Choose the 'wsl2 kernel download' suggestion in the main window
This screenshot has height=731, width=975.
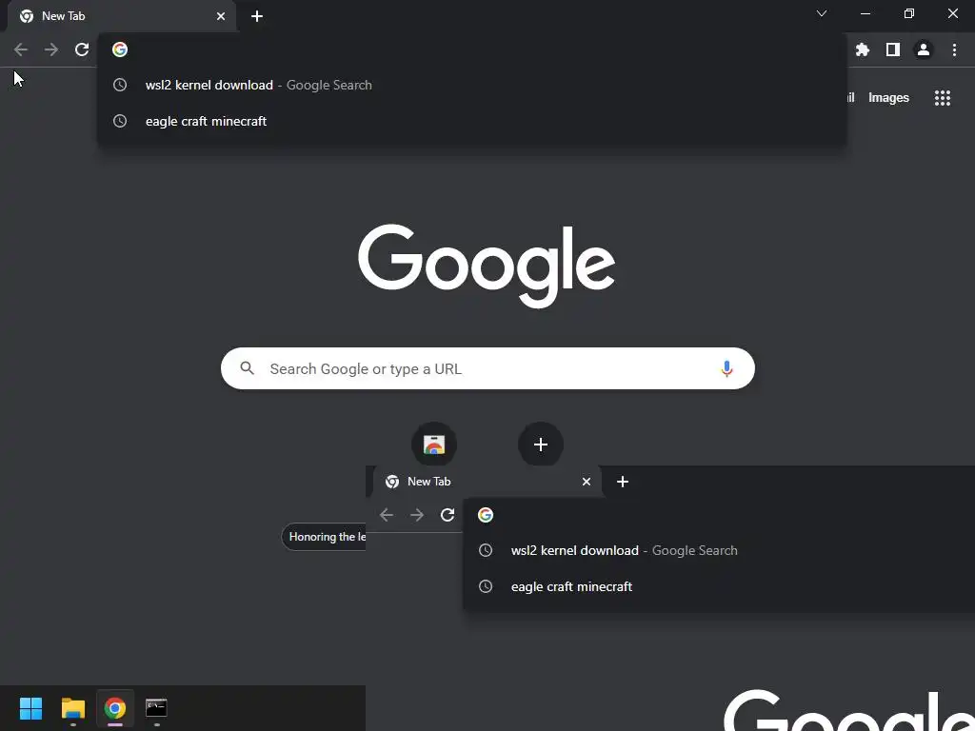point(472,85)
